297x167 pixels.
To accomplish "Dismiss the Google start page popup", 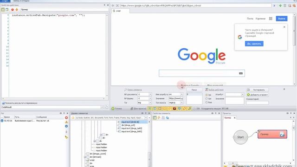I will point(284,27).
